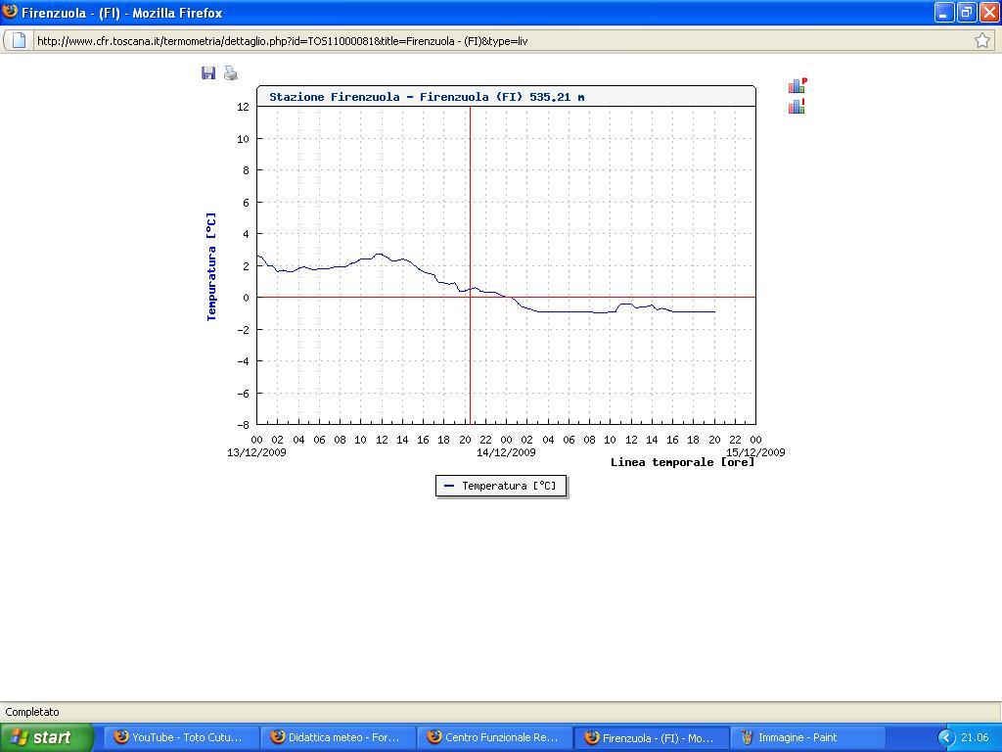Screen dimensions: 1002x752
Task: Click the page icon in the address bar
Action: click(19, 40)
